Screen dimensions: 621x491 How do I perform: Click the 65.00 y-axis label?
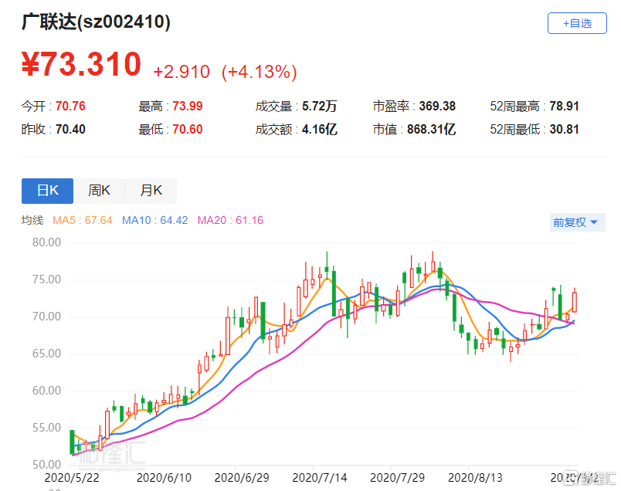point(47,354)
